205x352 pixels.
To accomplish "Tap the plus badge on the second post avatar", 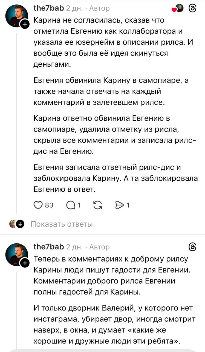I will coord(25,263).
